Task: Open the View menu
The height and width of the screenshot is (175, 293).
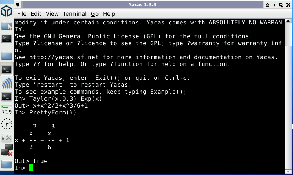Action: tap(52, 14)
